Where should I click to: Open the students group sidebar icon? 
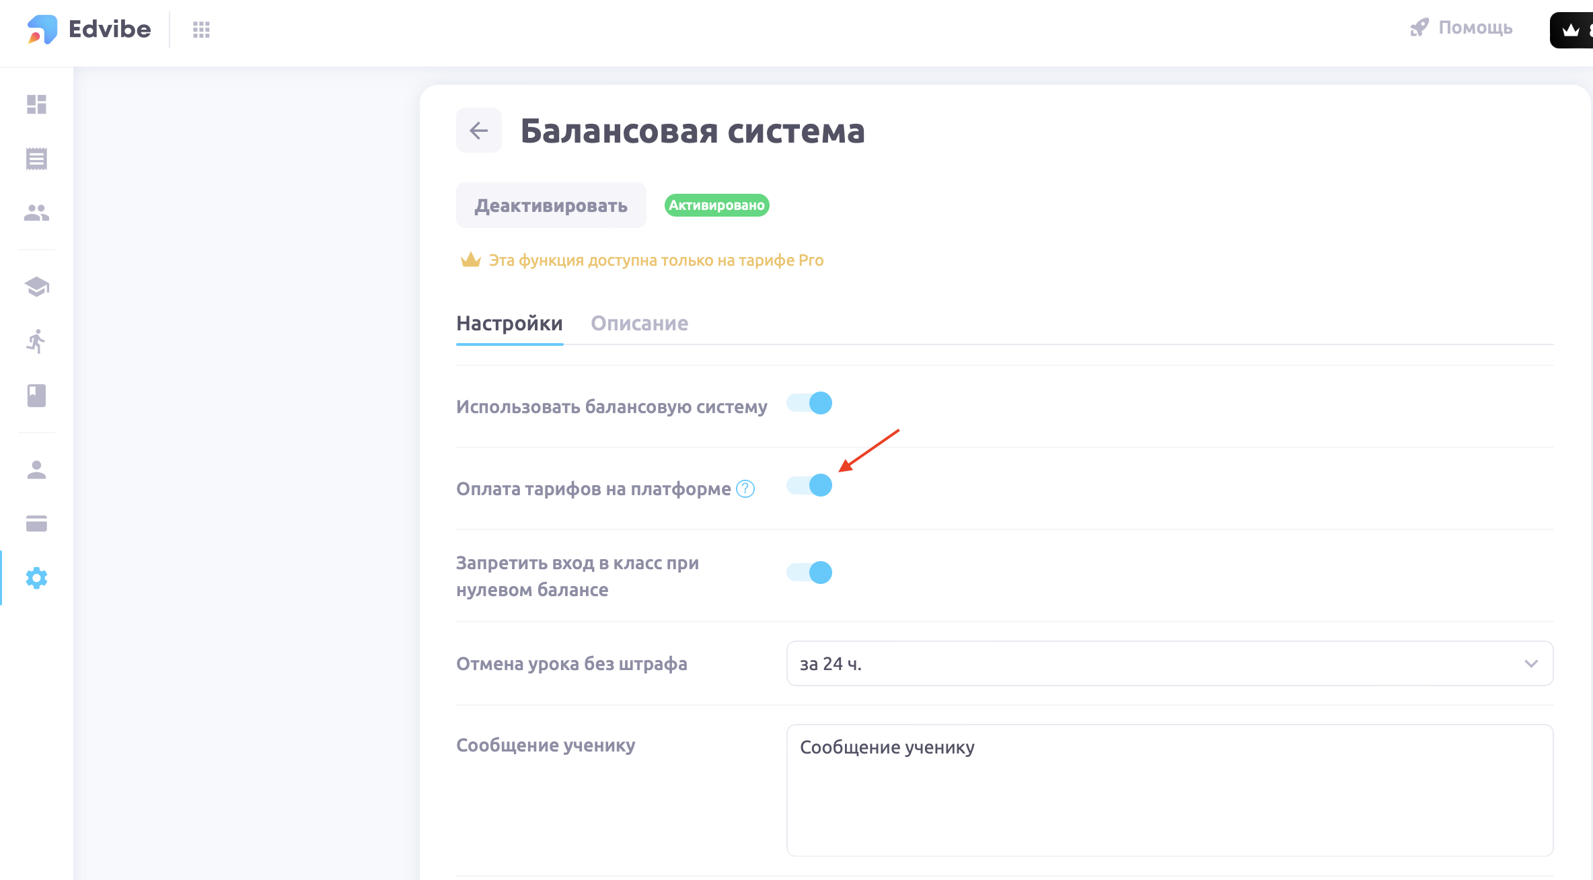(x=36, y=213)
